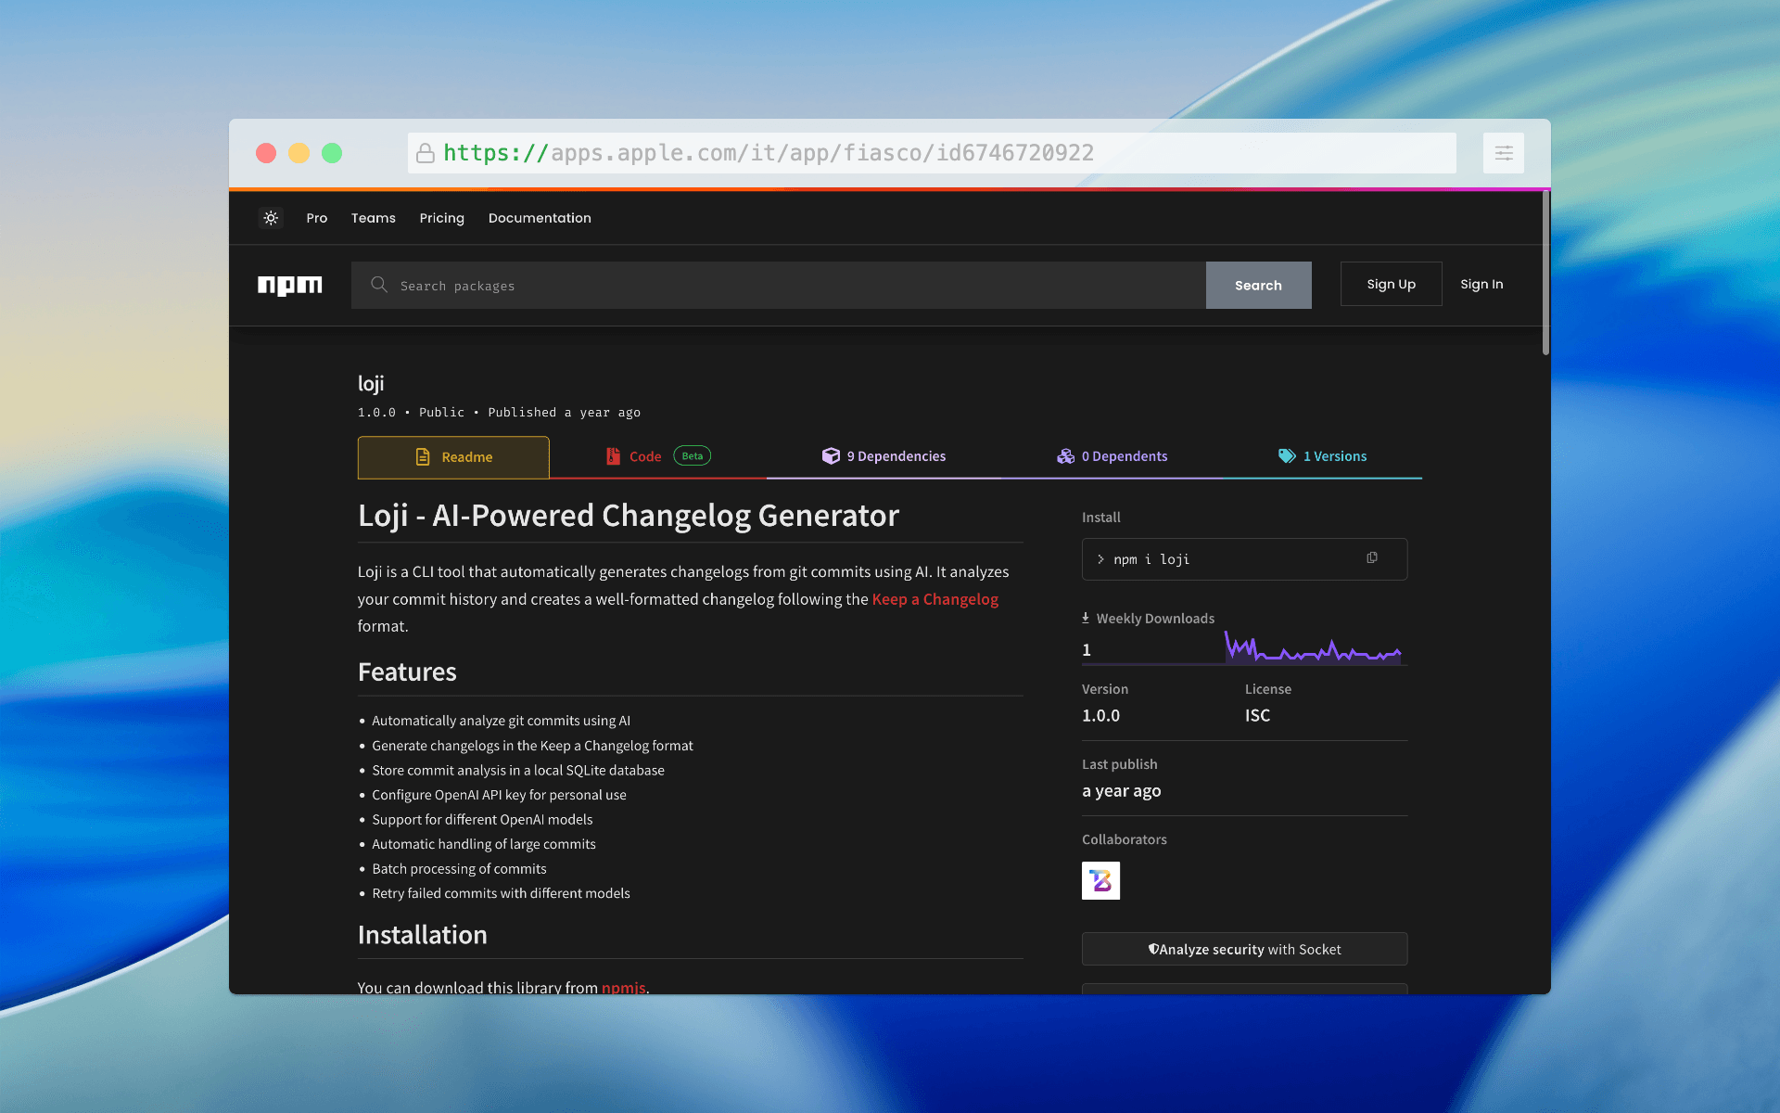Viewport: 1780px width, 1113px height.
Task: Click 'Support for different OpenAI models' item
Action: [x=482, y=820]
